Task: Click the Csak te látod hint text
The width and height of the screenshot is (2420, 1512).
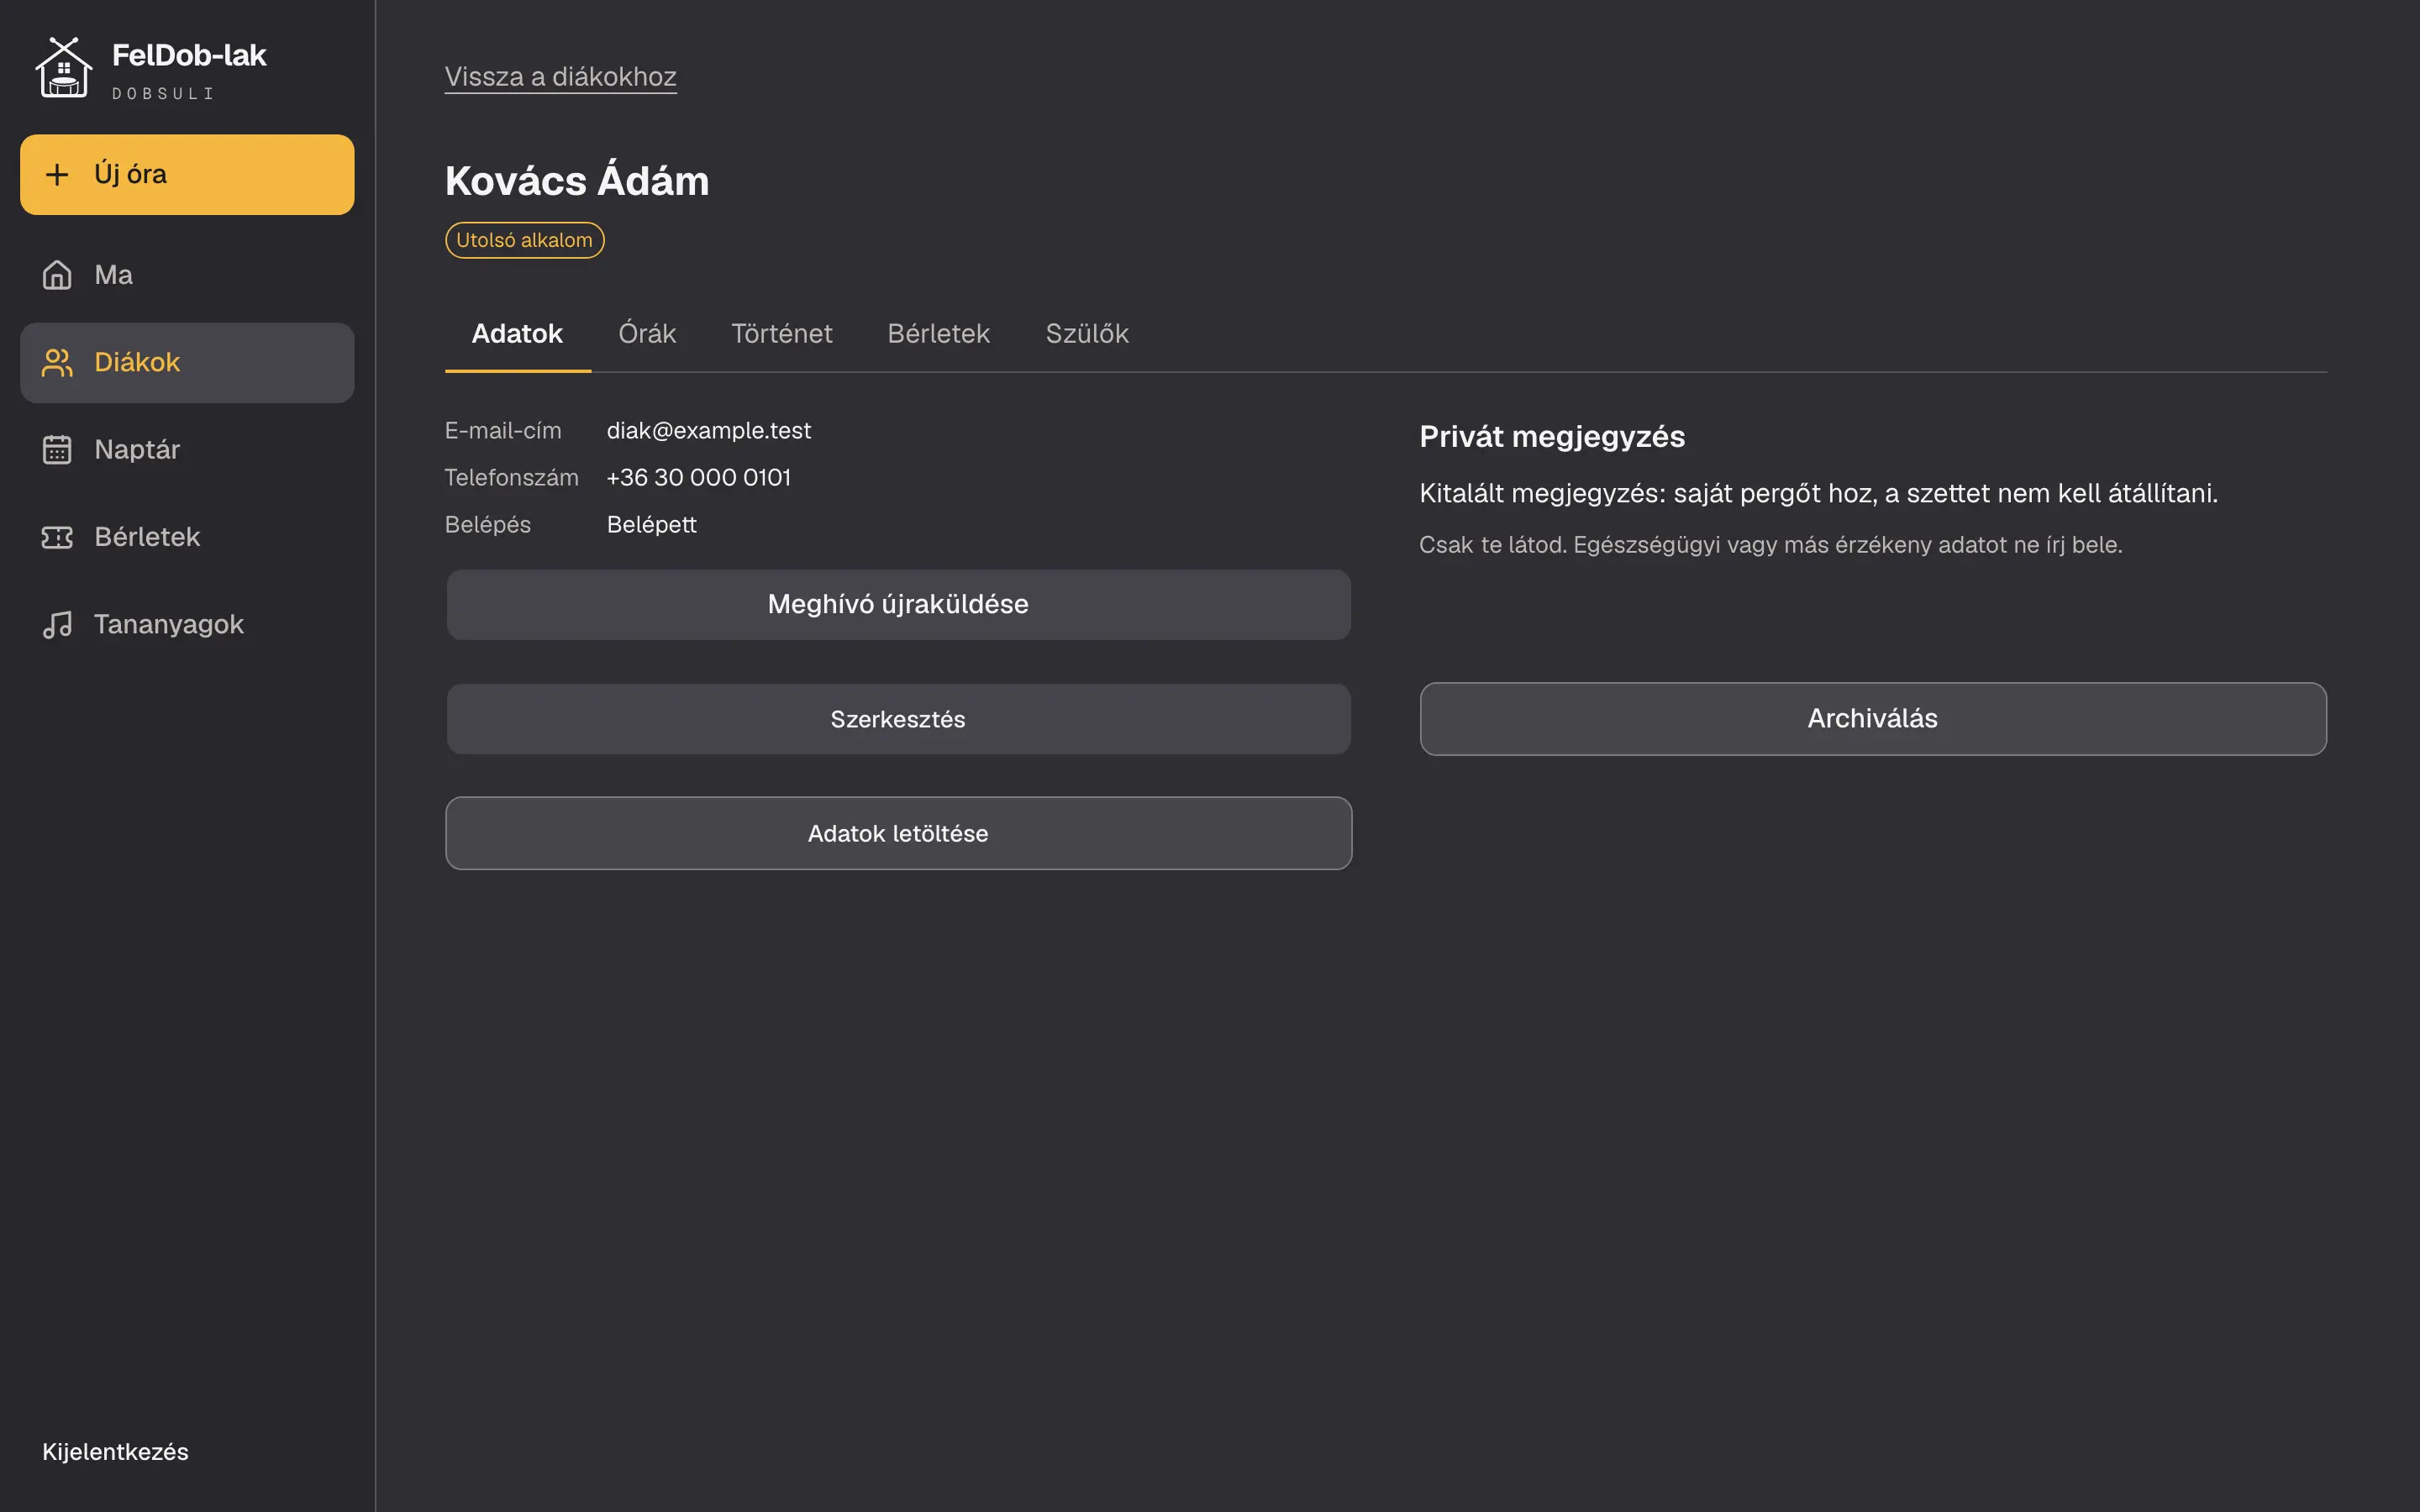Action: point(1770,545)
